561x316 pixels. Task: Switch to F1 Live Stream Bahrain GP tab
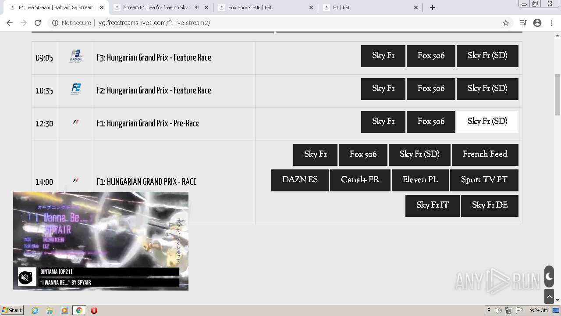coord(56,7)
